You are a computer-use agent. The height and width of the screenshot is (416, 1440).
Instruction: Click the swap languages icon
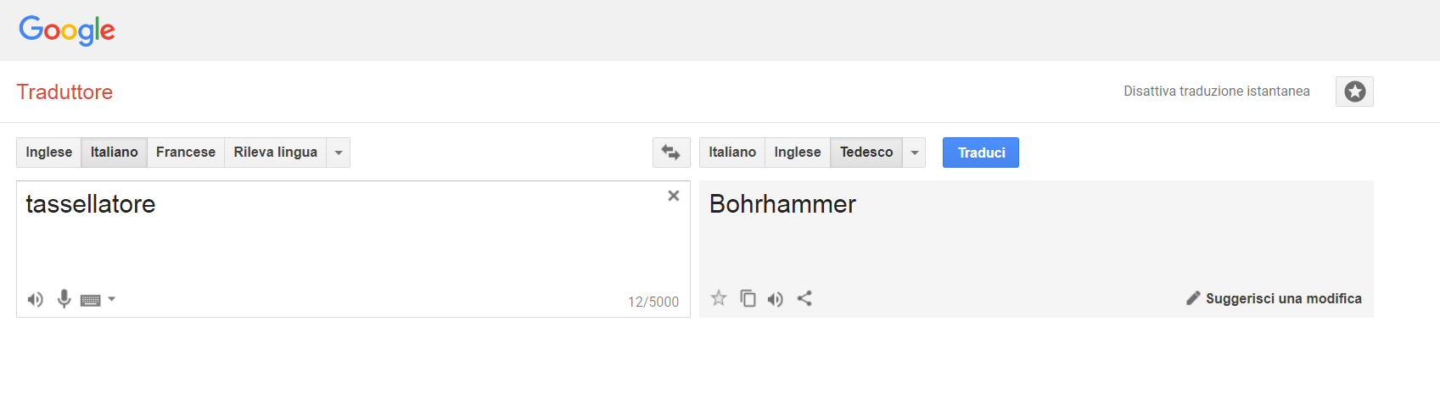click(x=670, y=153)
